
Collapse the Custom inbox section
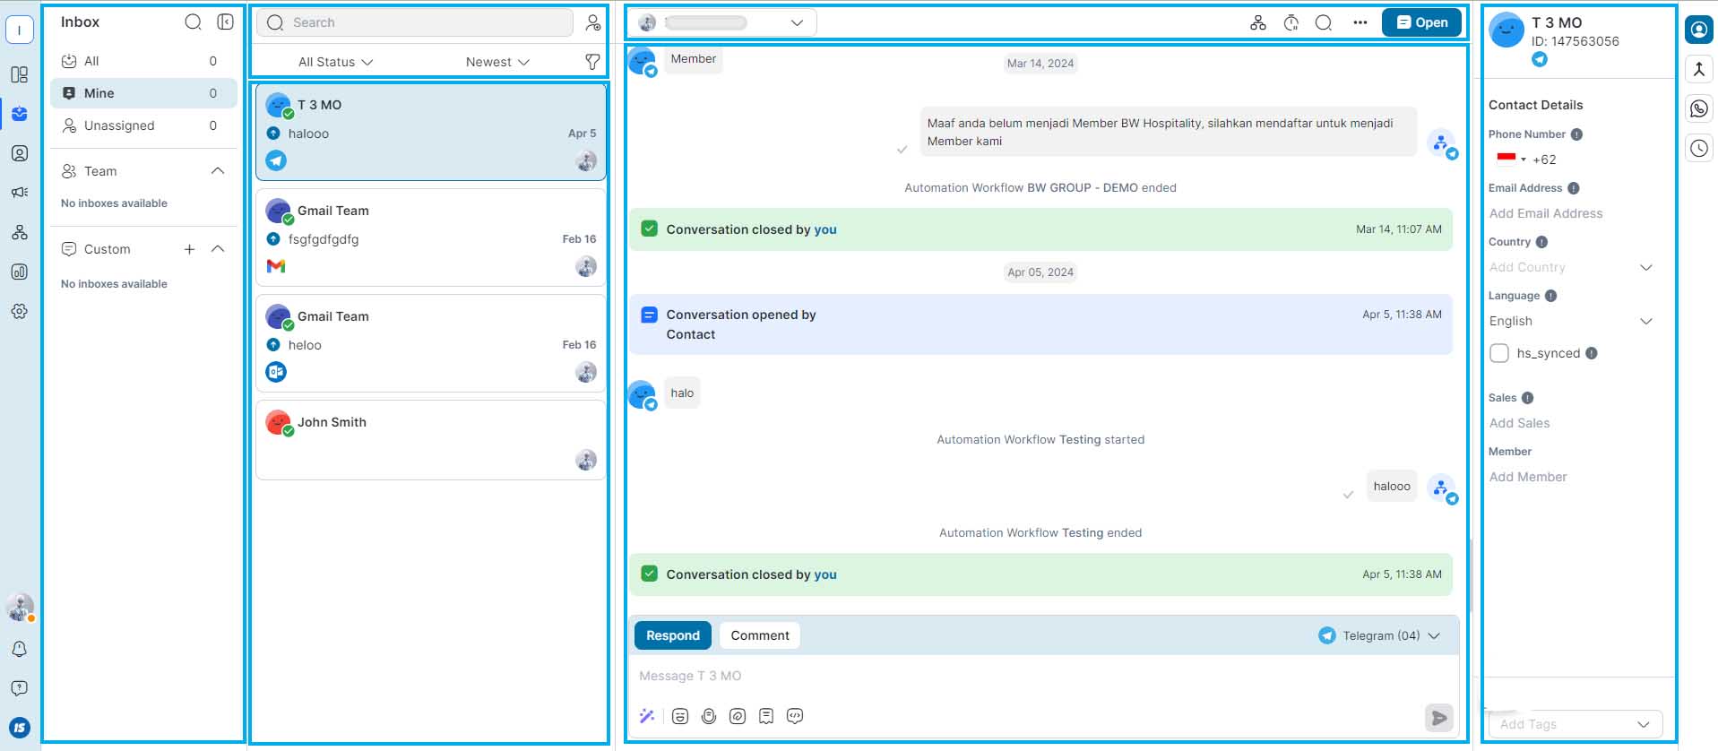tap(218, 249)
